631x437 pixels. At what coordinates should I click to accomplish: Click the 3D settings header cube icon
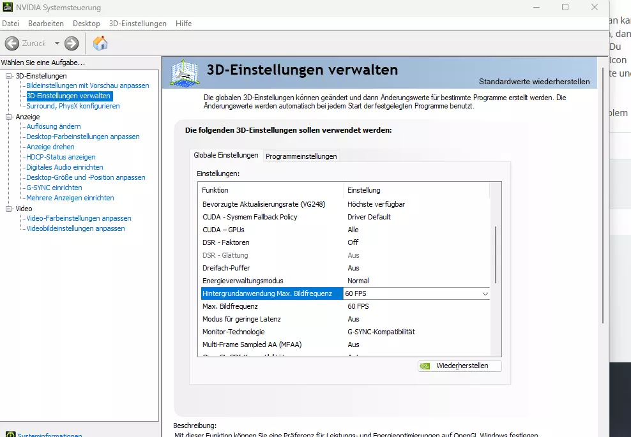click(x=185, y=72)
